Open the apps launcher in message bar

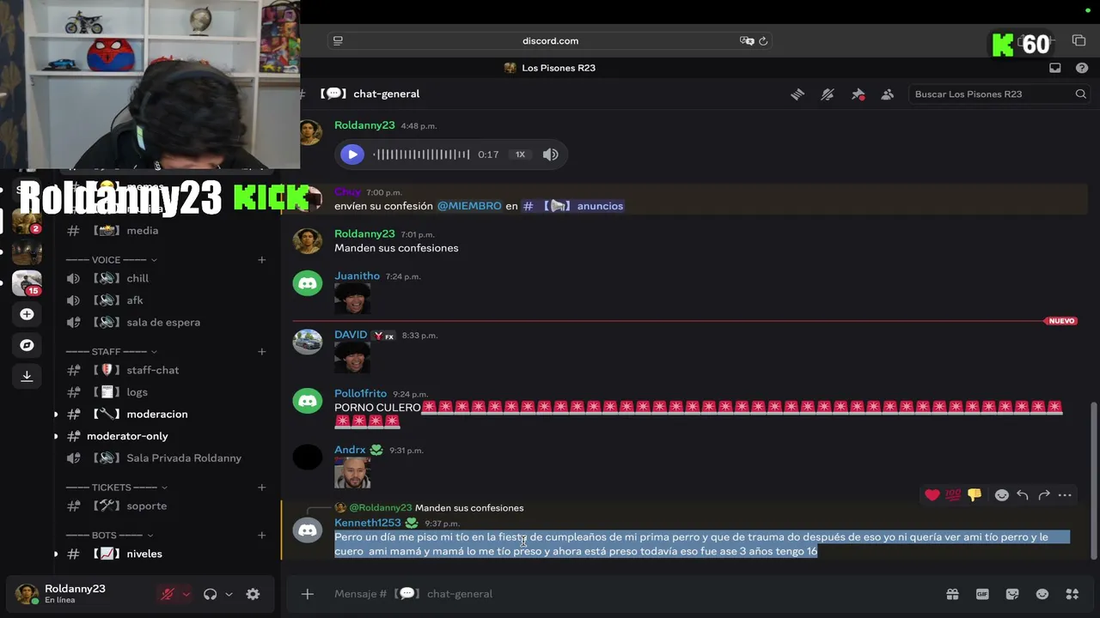pos(1072,594)
